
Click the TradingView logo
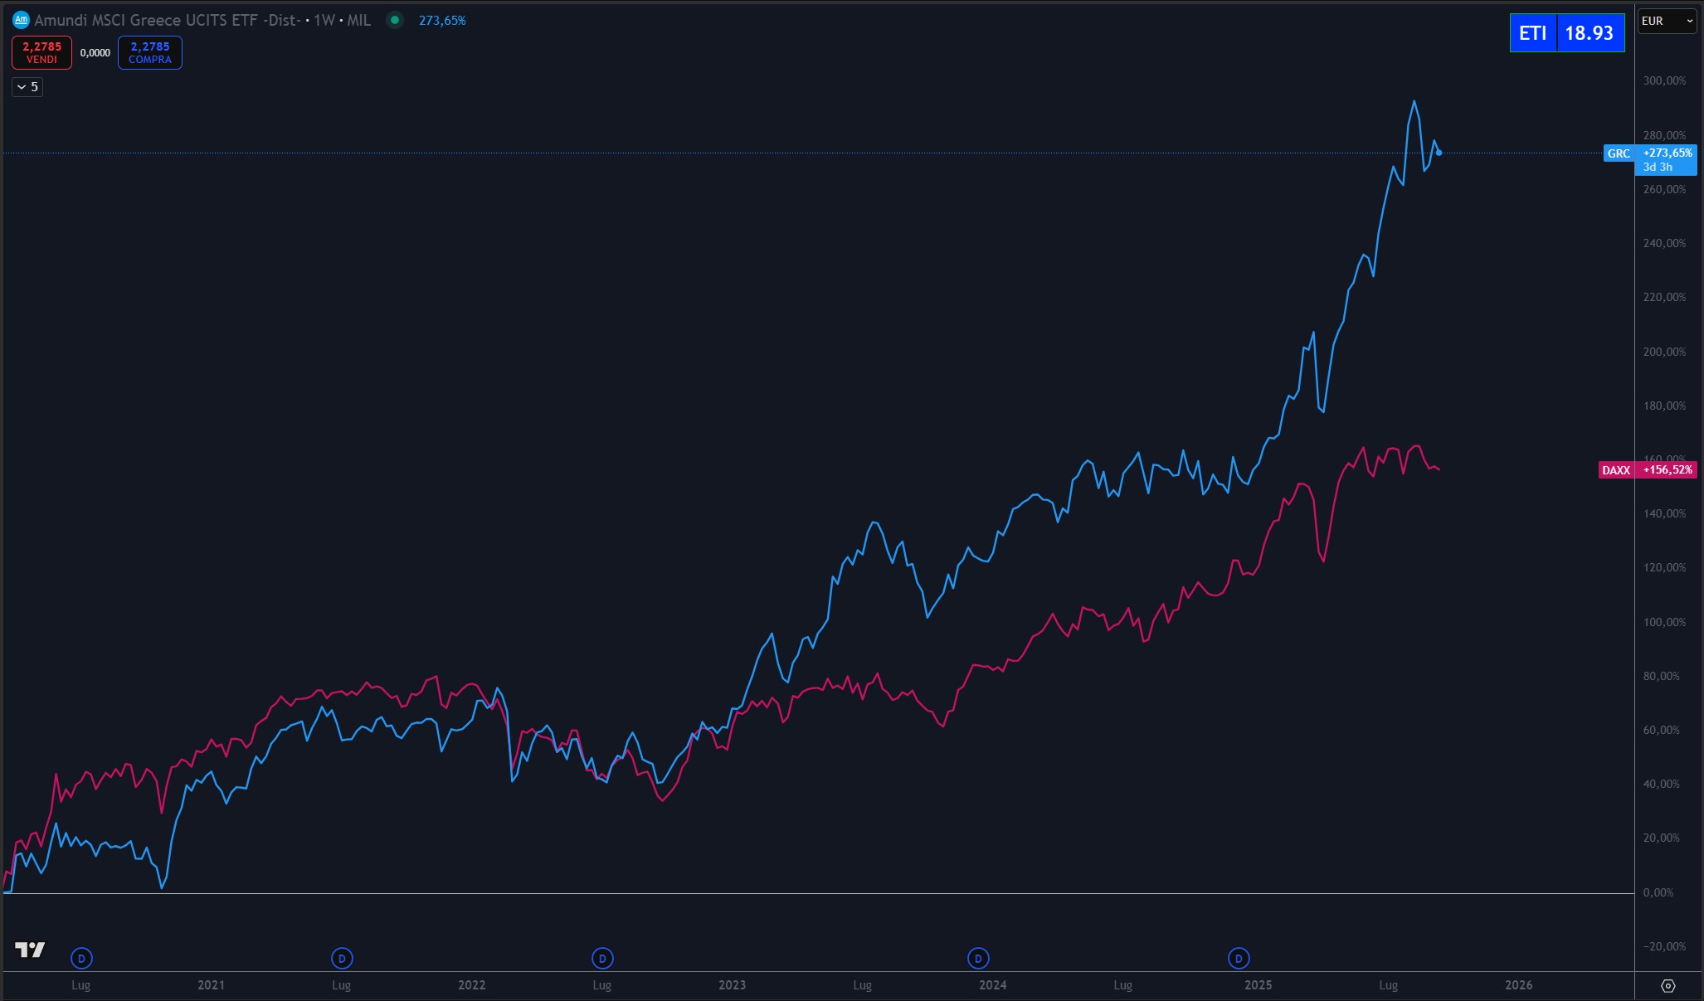[30, 950]
